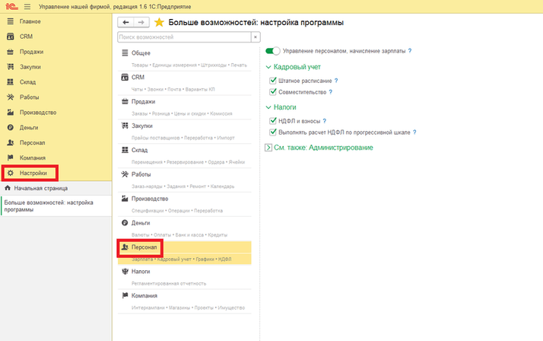Click the Поиск возможностей search field
The height and width of the screenshot is (341, 543).
[x=184, y=37]
